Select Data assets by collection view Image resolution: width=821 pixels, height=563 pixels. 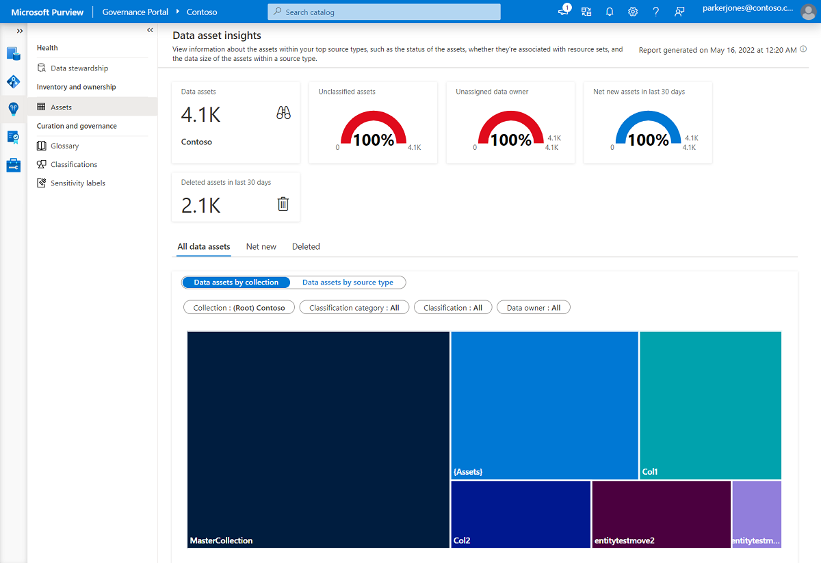[236, 282]
